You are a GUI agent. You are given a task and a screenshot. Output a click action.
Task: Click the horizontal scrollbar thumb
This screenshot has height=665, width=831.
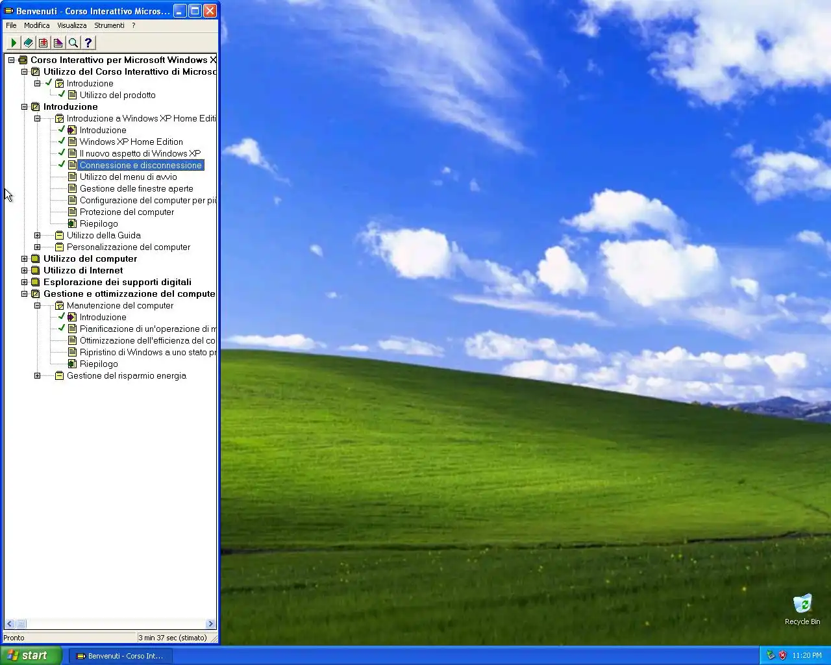[x=21, y=624]
